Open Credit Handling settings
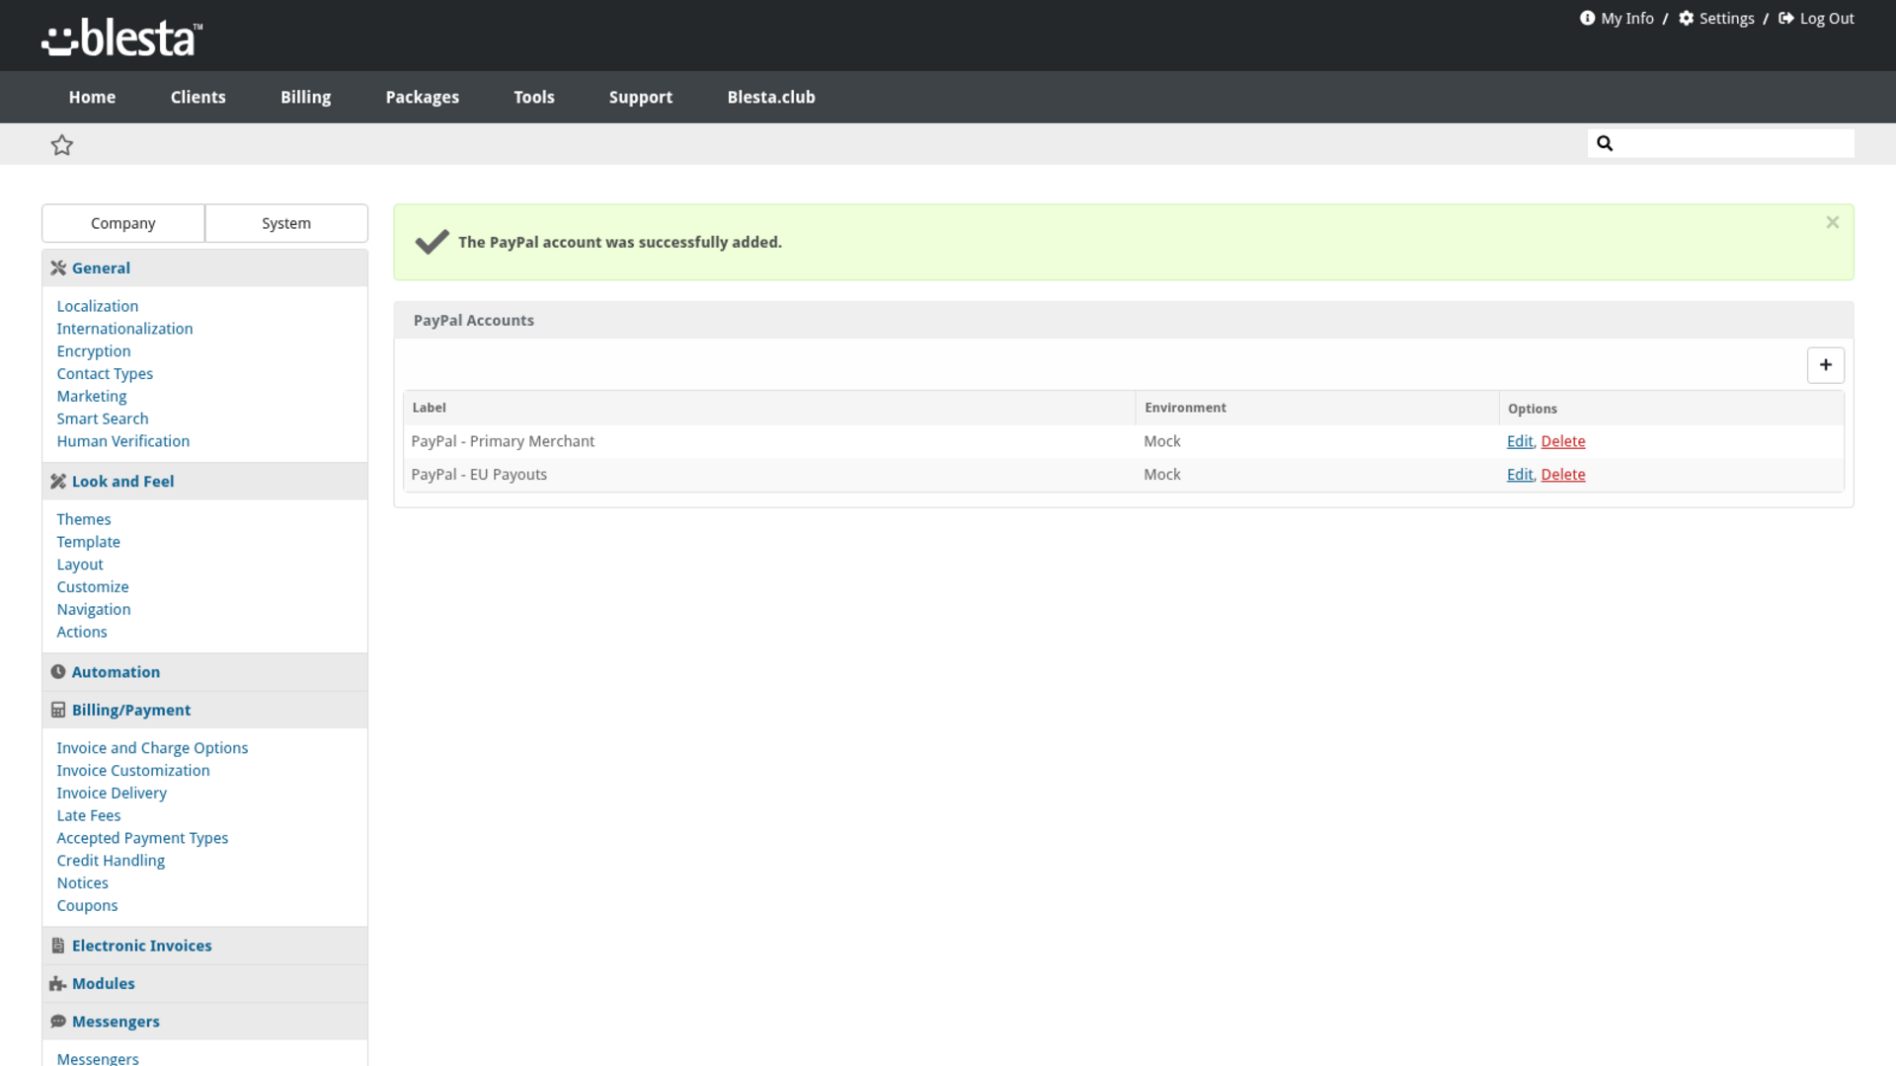Screen dimensions: 1896x1066 [111, 861]
